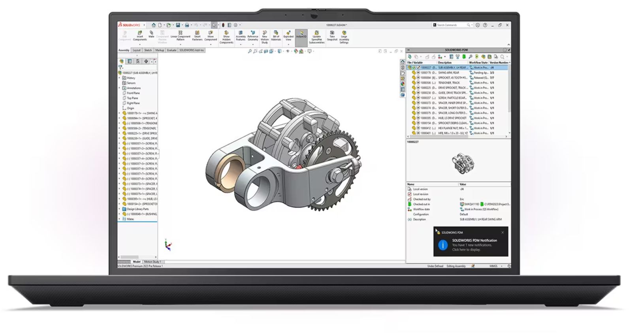The width and height of the screenshot is (629, 333).
Task: Switch to the Evaluate tab
Action: point(171,50)
